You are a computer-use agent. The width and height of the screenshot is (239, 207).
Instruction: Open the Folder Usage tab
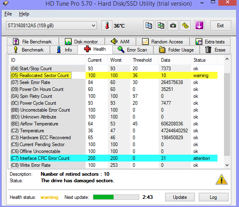177,50
